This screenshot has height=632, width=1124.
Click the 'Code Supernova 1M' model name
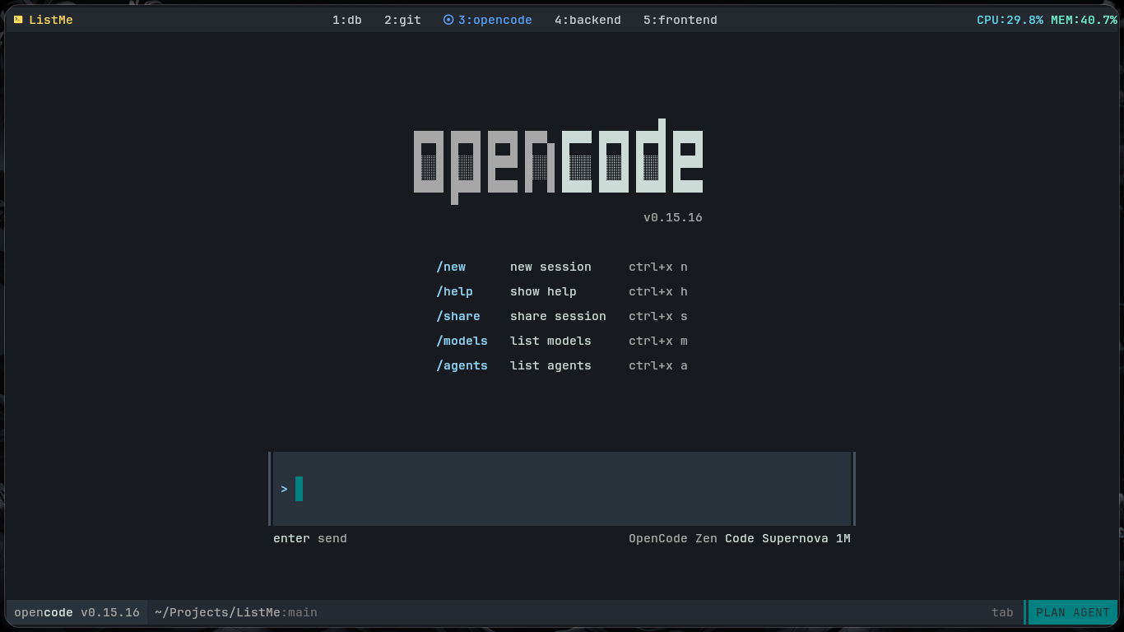787,539
